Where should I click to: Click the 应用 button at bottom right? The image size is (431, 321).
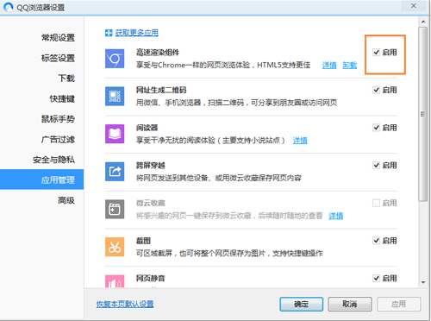pyautogui.click(x=399, y=304)
